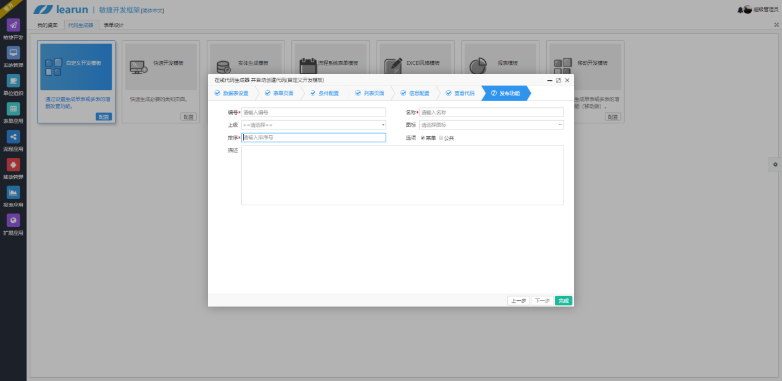Open the 图标 icon picker ellipsis
782x381 pixels.
(x=560, y=125)
